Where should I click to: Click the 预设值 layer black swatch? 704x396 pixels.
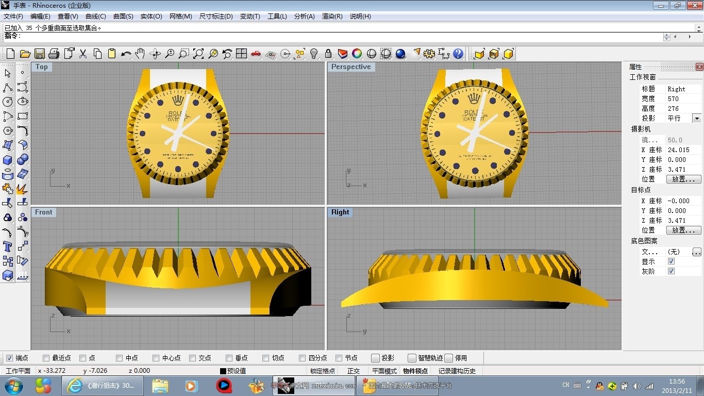coord(223,371)
